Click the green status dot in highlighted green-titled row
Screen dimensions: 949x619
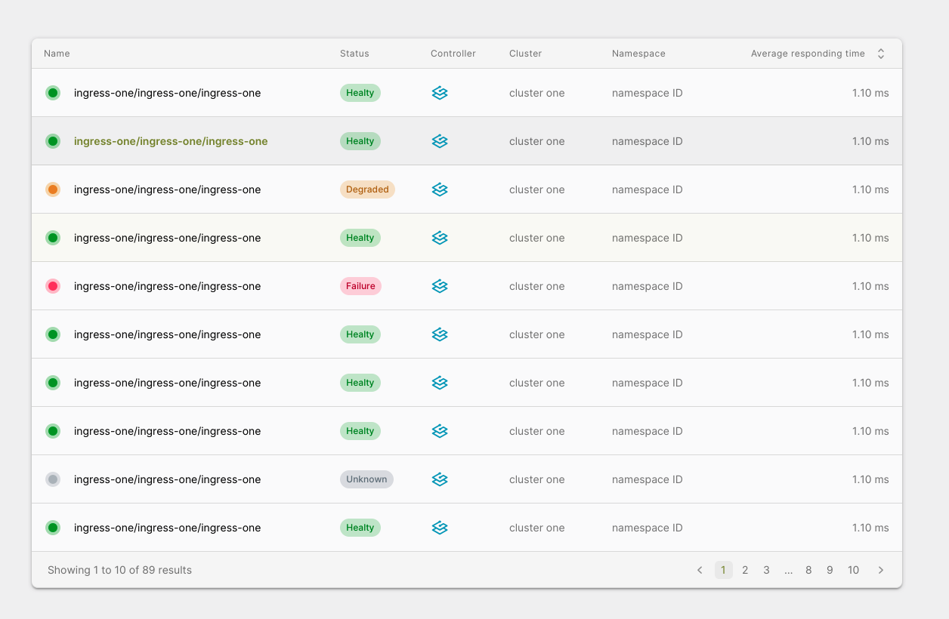[x=53, y=141]
